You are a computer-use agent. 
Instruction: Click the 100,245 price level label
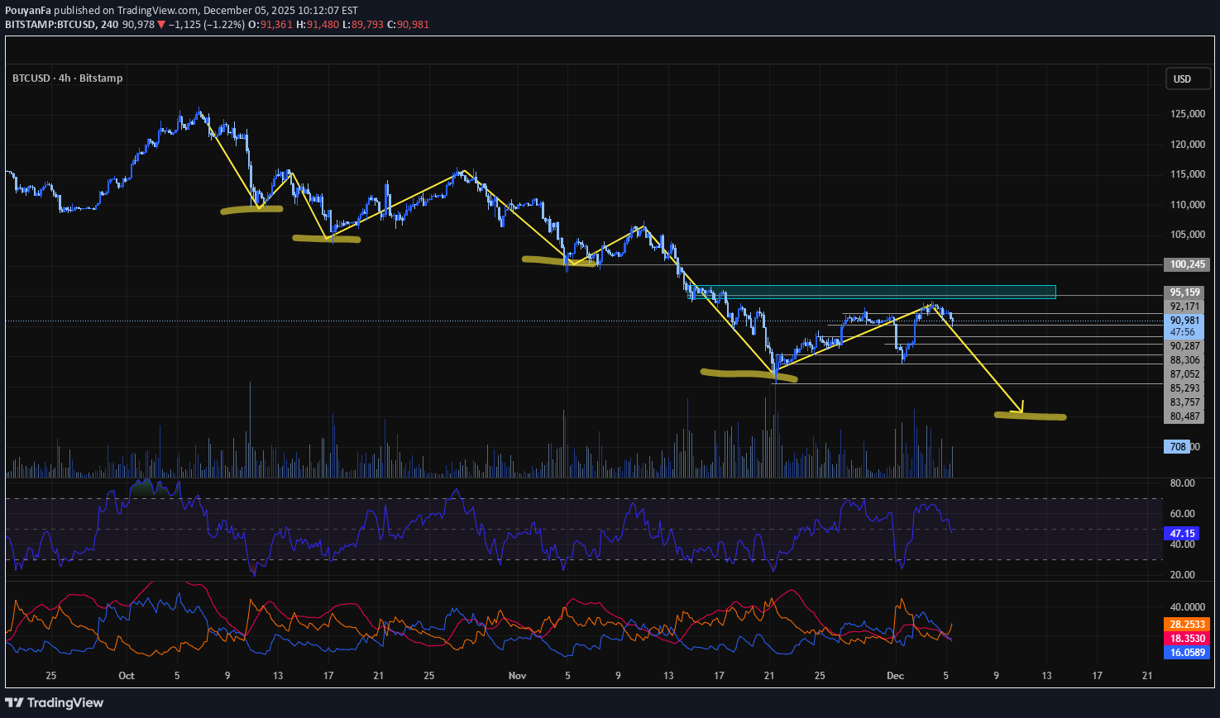(x=1184, y=264)
